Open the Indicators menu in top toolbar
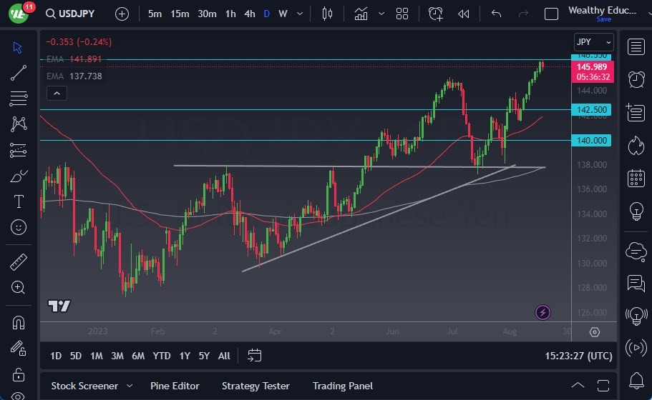 click(x=361, y=14)
